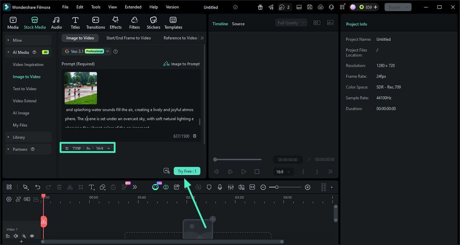Screen dimensions: 460x245
Task: Toggle the layout grid icon in timeline toolbar
Action: tap(9, 187)
